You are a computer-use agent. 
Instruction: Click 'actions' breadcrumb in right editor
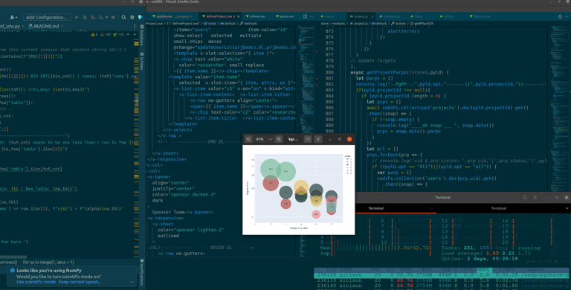pos(398,23)
